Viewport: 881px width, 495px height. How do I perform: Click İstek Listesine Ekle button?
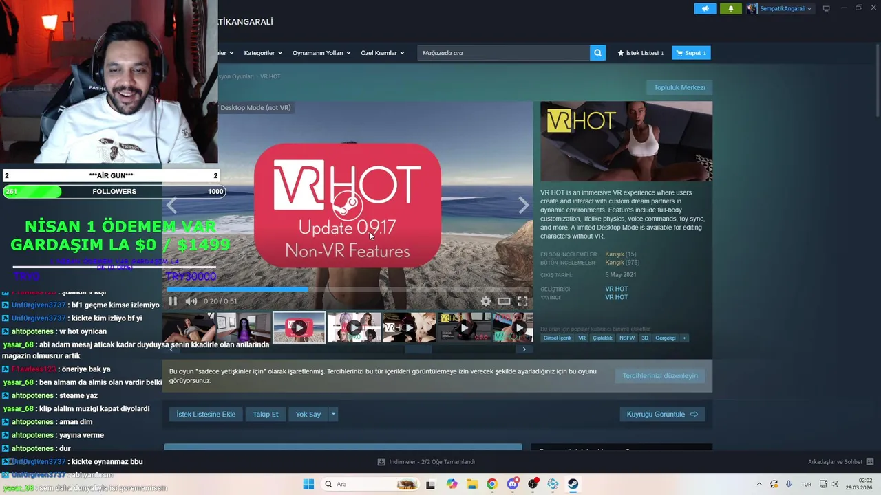206,415
